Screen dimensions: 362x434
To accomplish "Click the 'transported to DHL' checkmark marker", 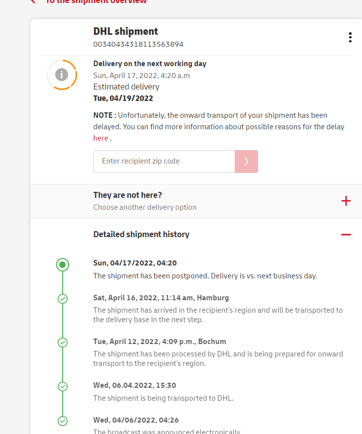I will [x=63, y=386].
